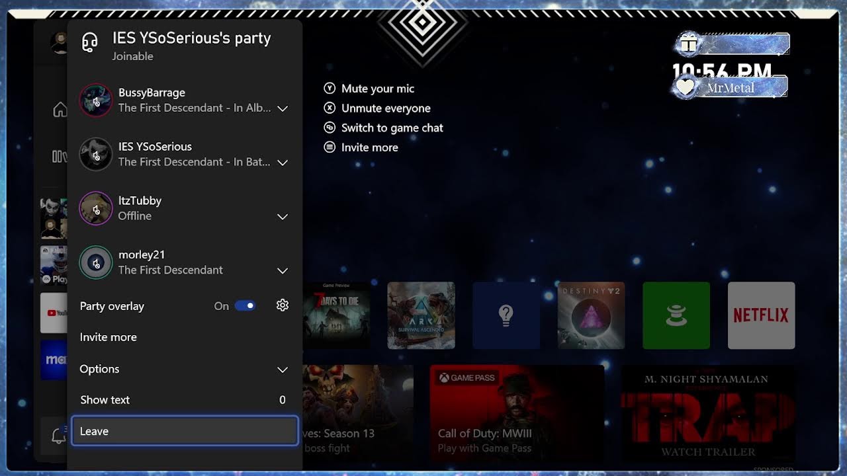
Task: Expand IES YSoSerious's options chevron
Action: 283,163
